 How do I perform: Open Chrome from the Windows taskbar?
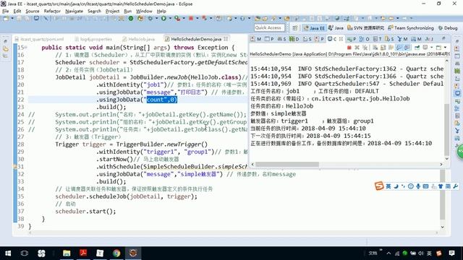tap(116, 253)
